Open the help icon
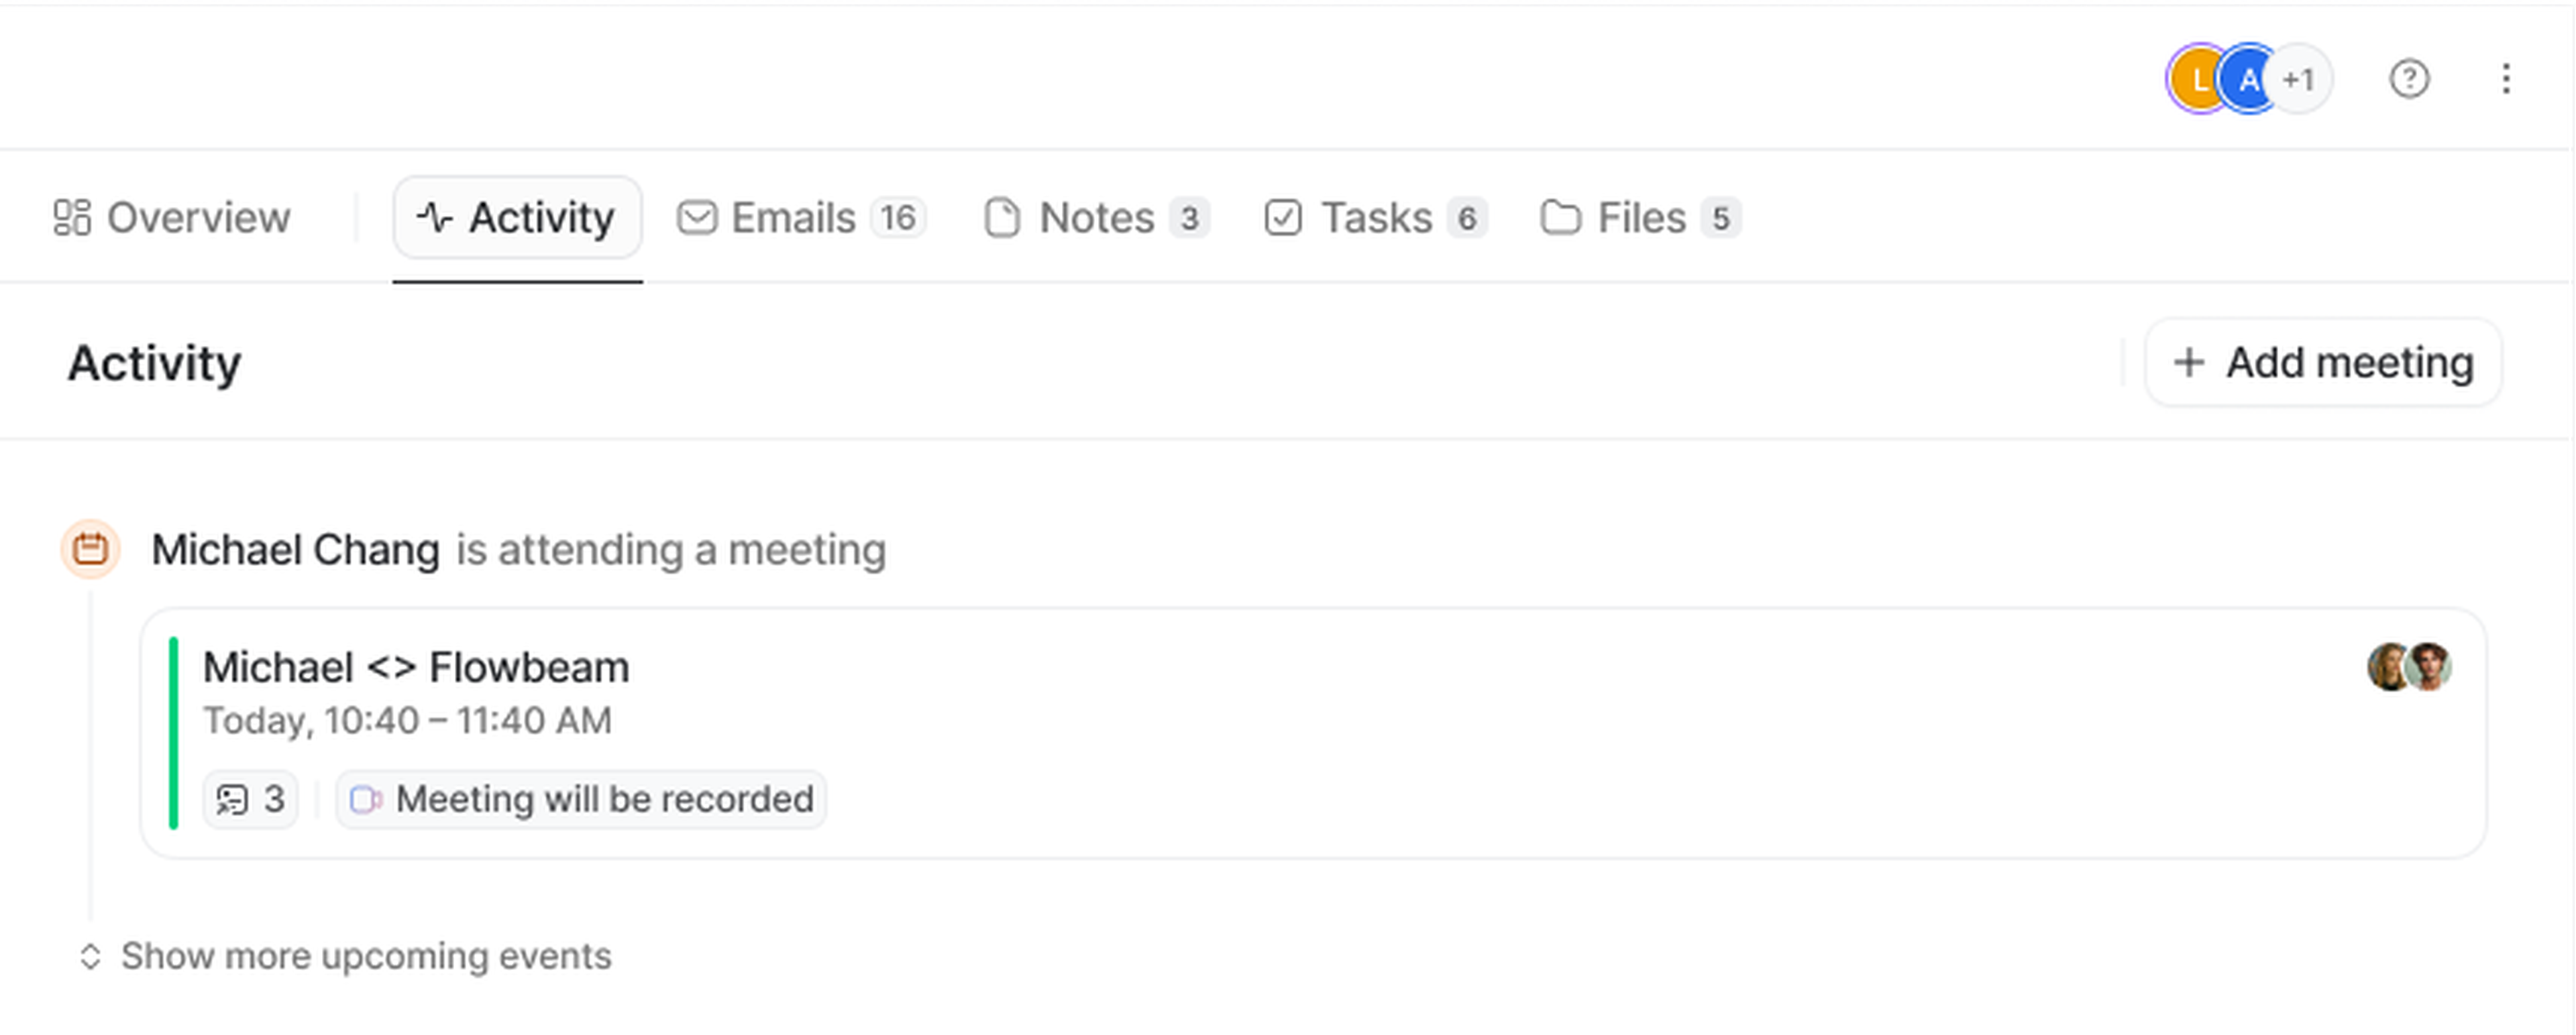Viewport: 2576px width, 1035px height. point(2410,80)
